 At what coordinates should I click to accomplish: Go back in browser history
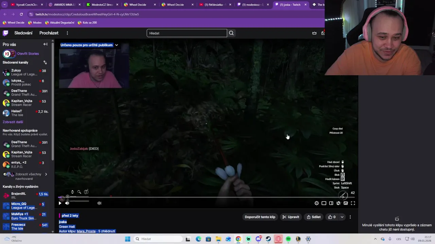5,14
